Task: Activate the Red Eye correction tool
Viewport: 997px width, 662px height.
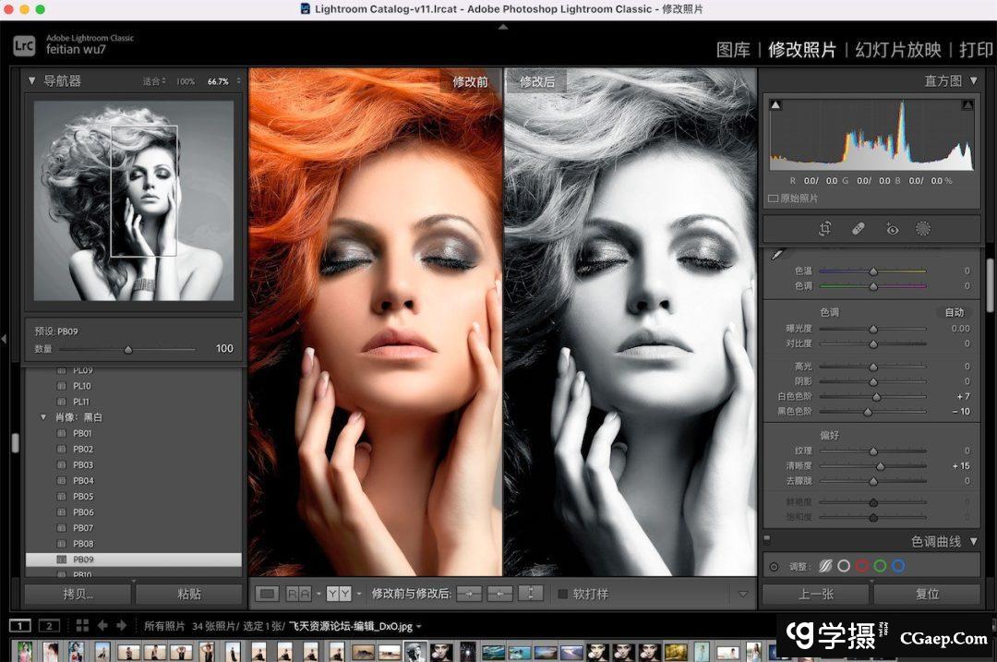Action: [x=891, y=229]
